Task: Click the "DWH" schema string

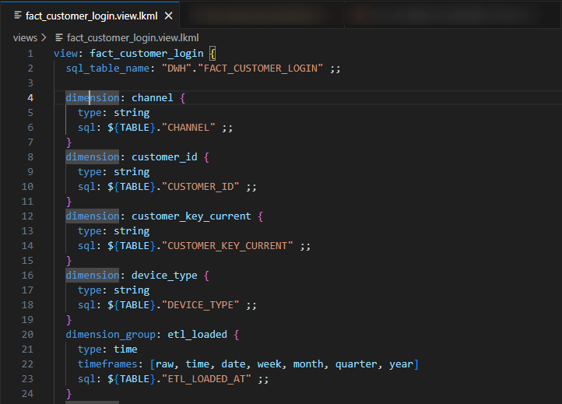Action: (x=177, y=69)
